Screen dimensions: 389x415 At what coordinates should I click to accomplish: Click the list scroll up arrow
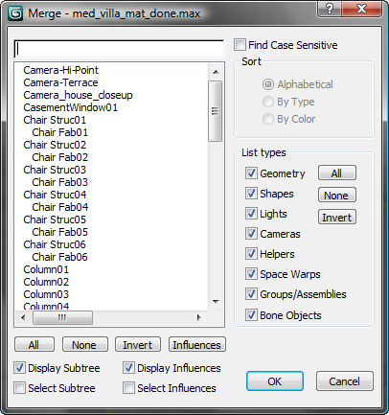coord(216,72)
